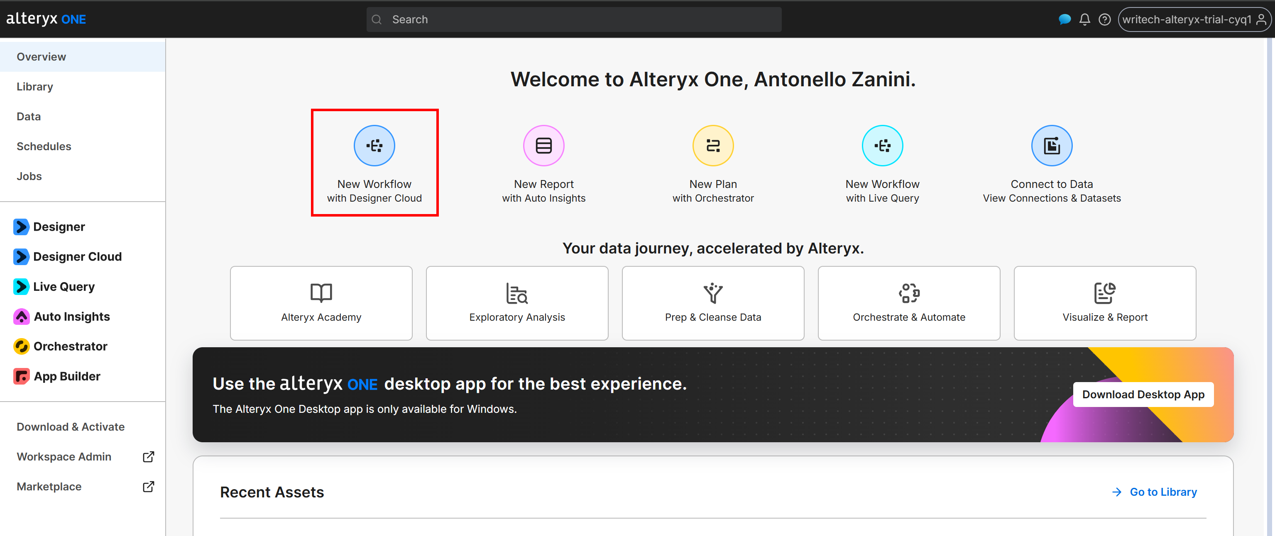Click the Designer Cloud text in sidebar

(77, 257)
